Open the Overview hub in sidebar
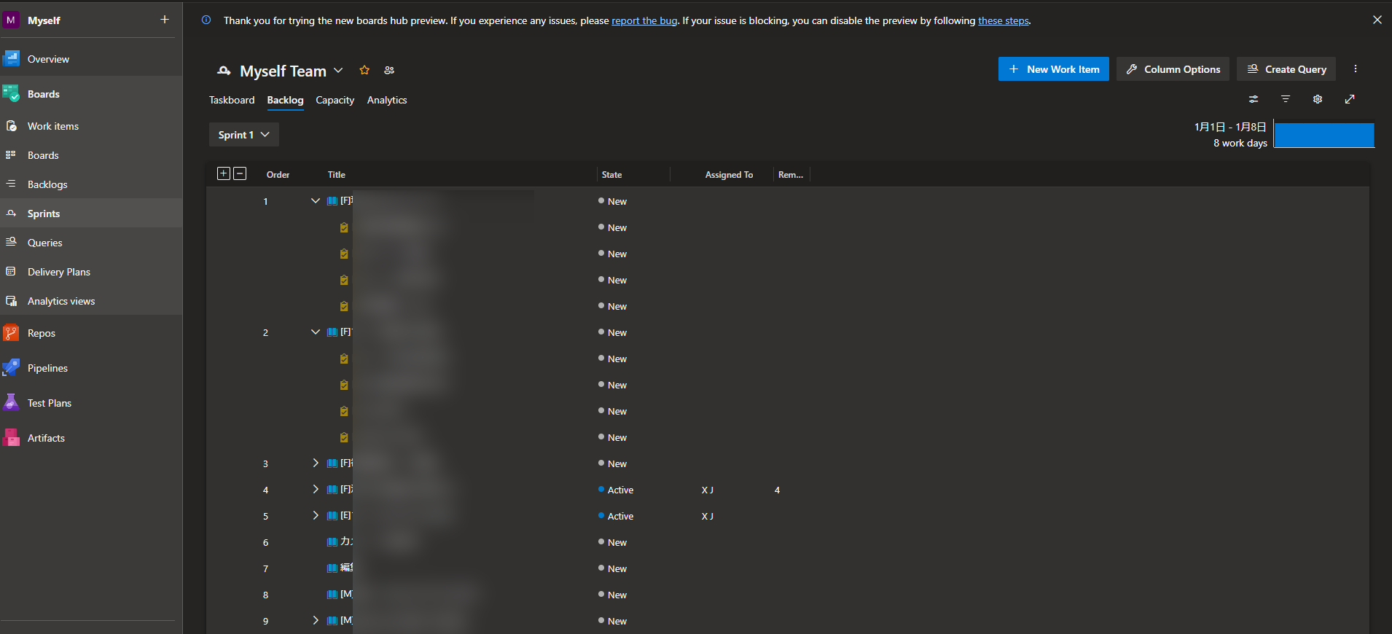Viewport: 1392px width, 634px height. [91, 59]
